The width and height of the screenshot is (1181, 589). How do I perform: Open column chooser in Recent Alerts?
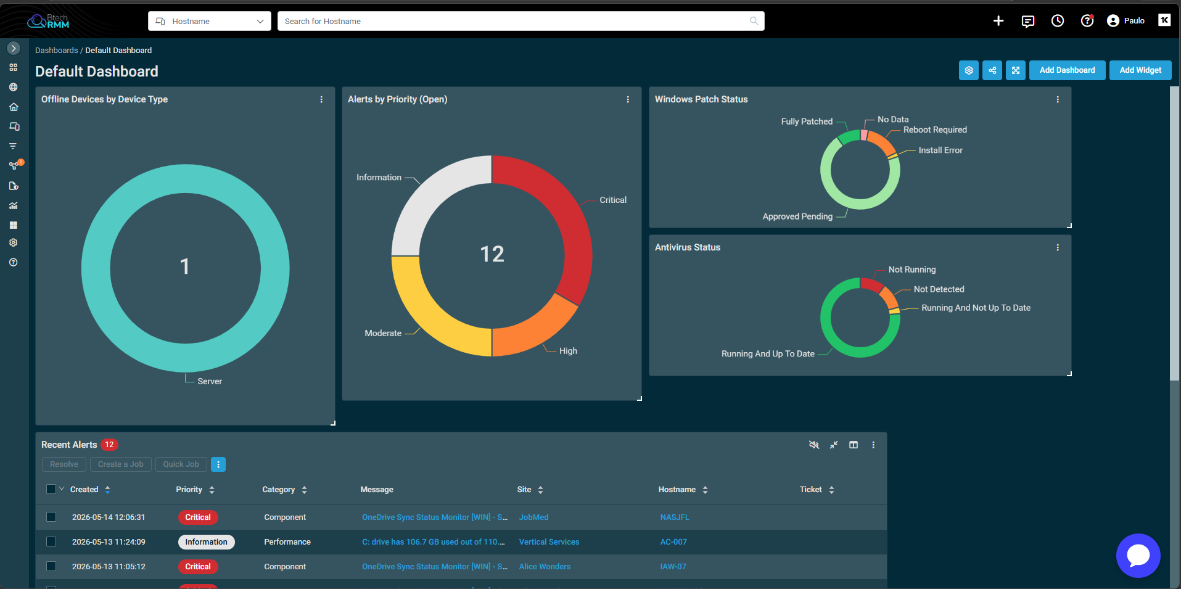(x=854, y=445)
